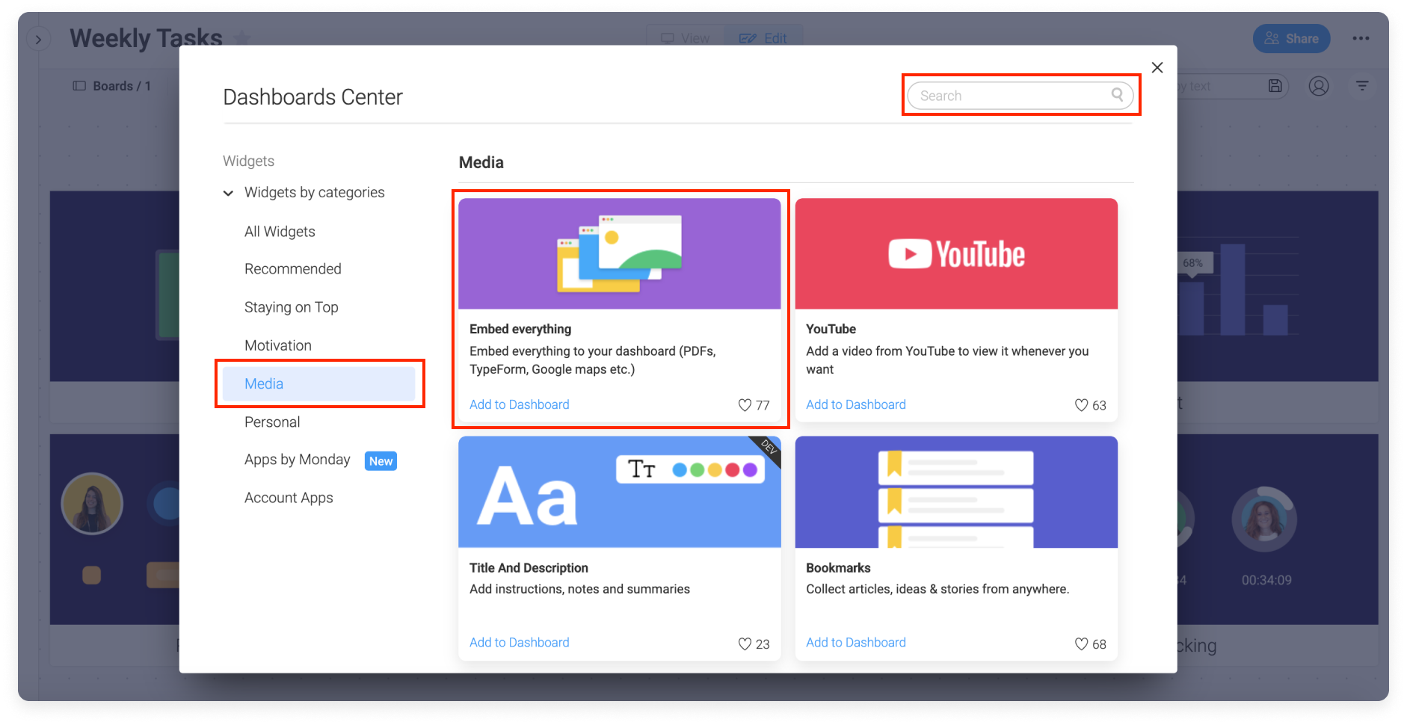Click the Embed everything thumbnail image
Viewport: 1407px width, 725px height.
click(620, 253)
